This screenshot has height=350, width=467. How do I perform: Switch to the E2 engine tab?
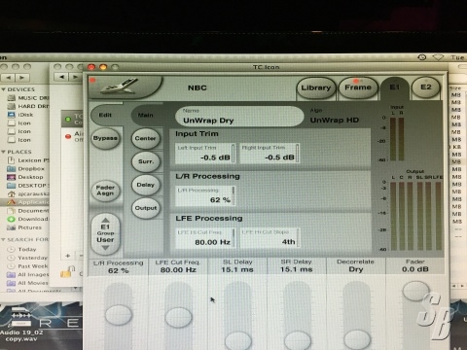pos(426,87)
